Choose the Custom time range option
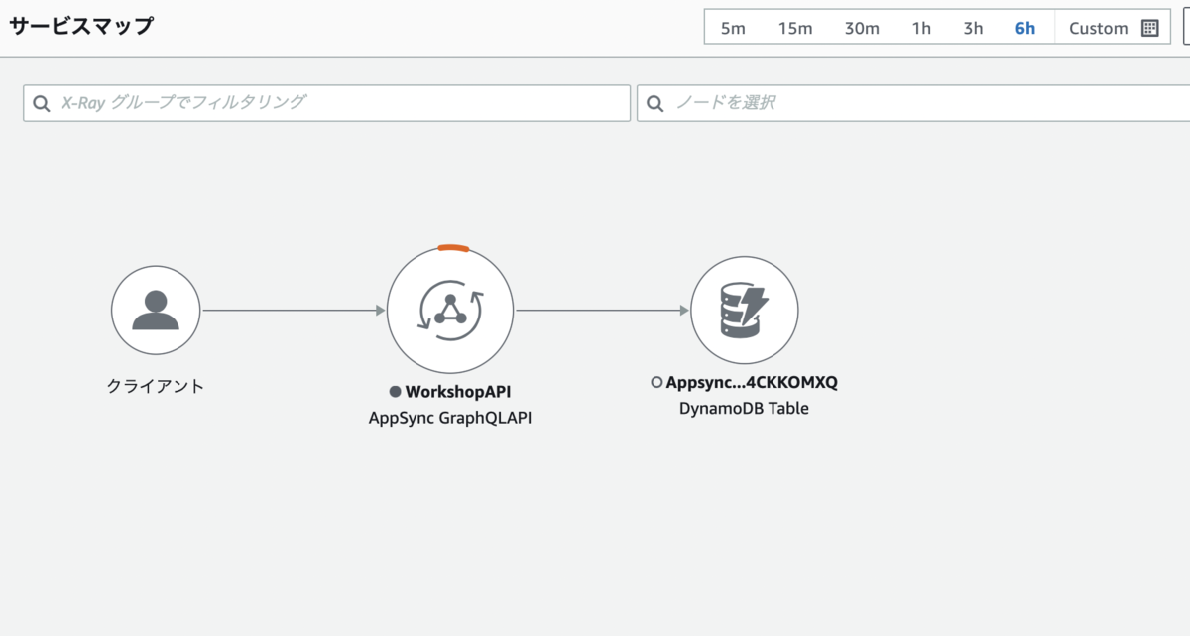Screen dimensions: 1190x636 [1099, 28]
